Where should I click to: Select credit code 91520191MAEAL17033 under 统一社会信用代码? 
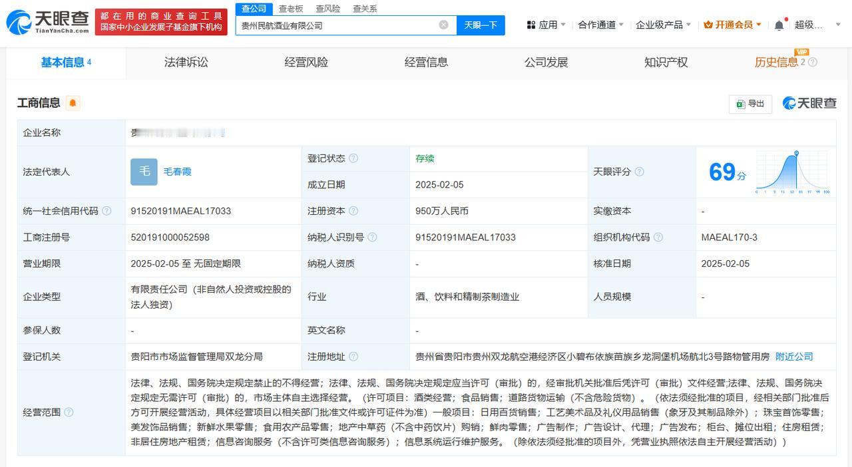coord(181,211)
